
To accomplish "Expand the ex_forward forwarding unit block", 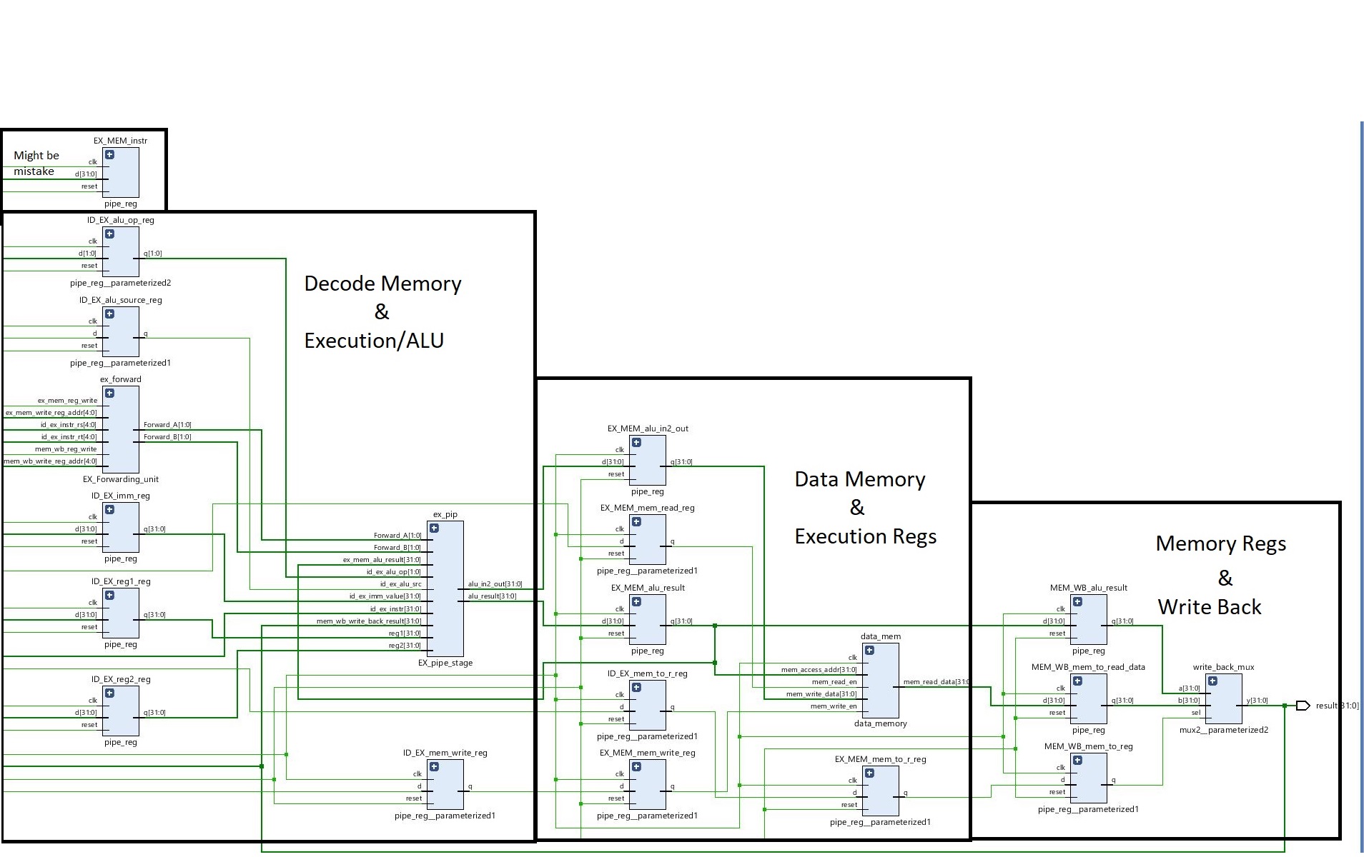I will [109, 393].
